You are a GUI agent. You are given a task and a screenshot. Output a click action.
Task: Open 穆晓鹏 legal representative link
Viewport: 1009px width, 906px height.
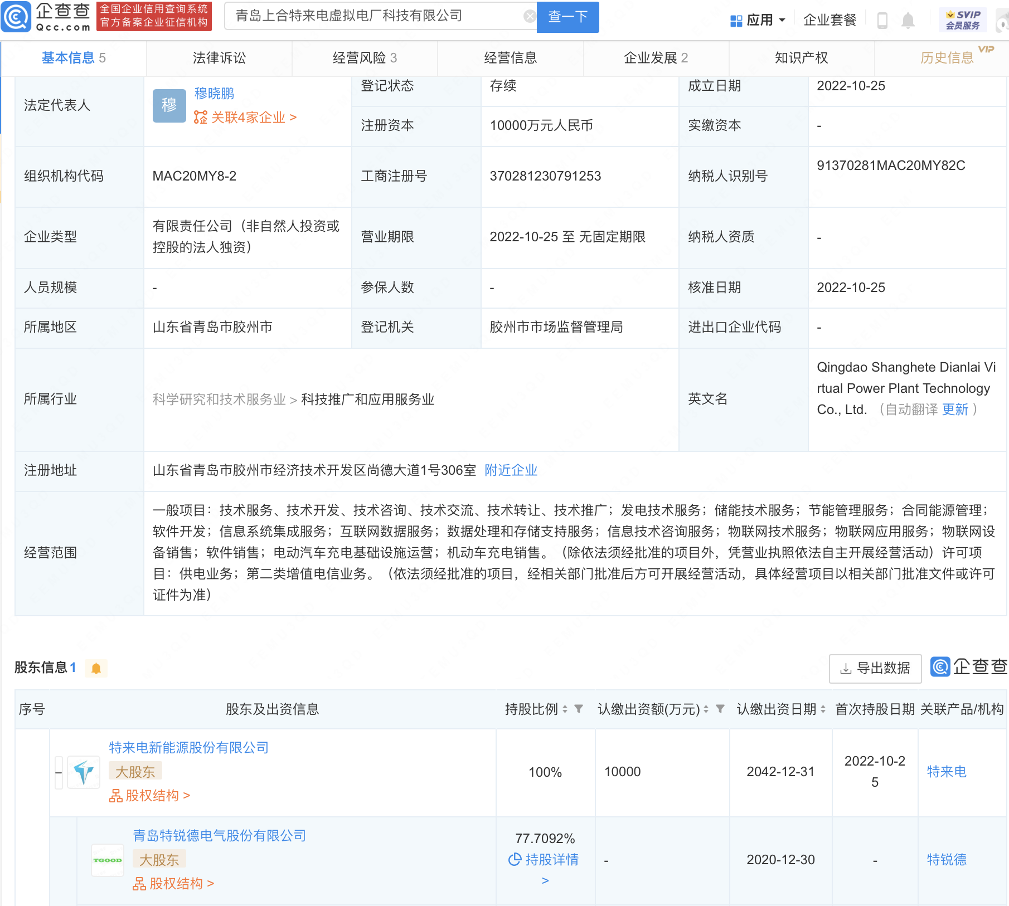214,93
